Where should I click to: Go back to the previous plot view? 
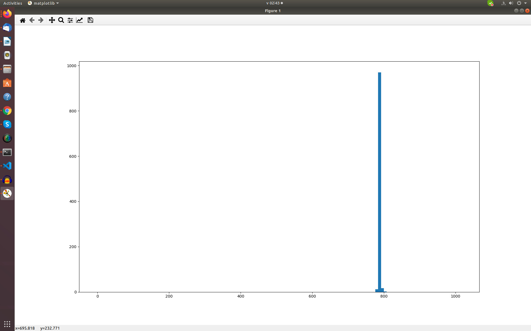(32, 20)
